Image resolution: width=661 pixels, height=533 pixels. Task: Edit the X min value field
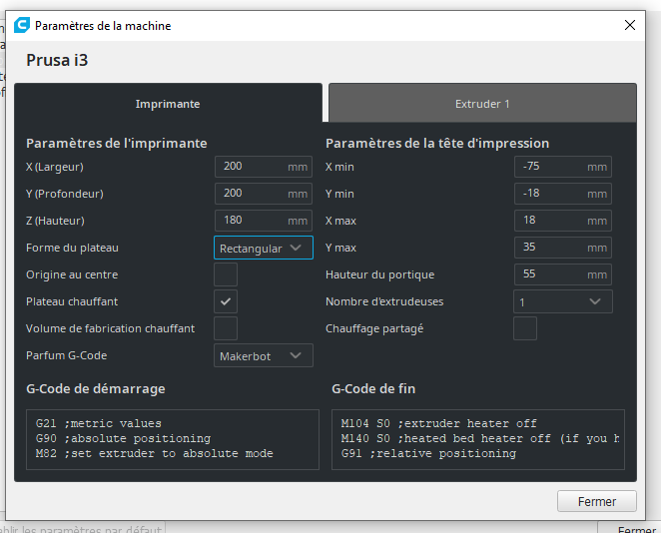click(x=563, y=167)
